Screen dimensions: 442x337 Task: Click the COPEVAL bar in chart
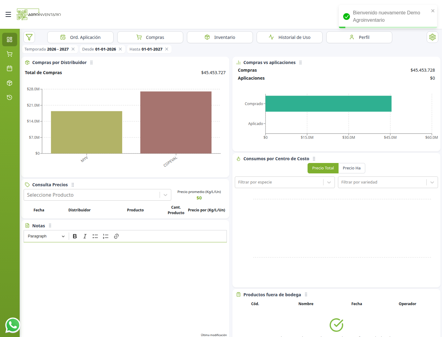pos(176,123)
